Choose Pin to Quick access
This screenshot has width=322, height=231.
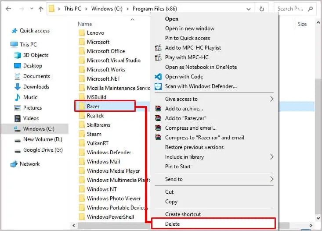point(188,38)
